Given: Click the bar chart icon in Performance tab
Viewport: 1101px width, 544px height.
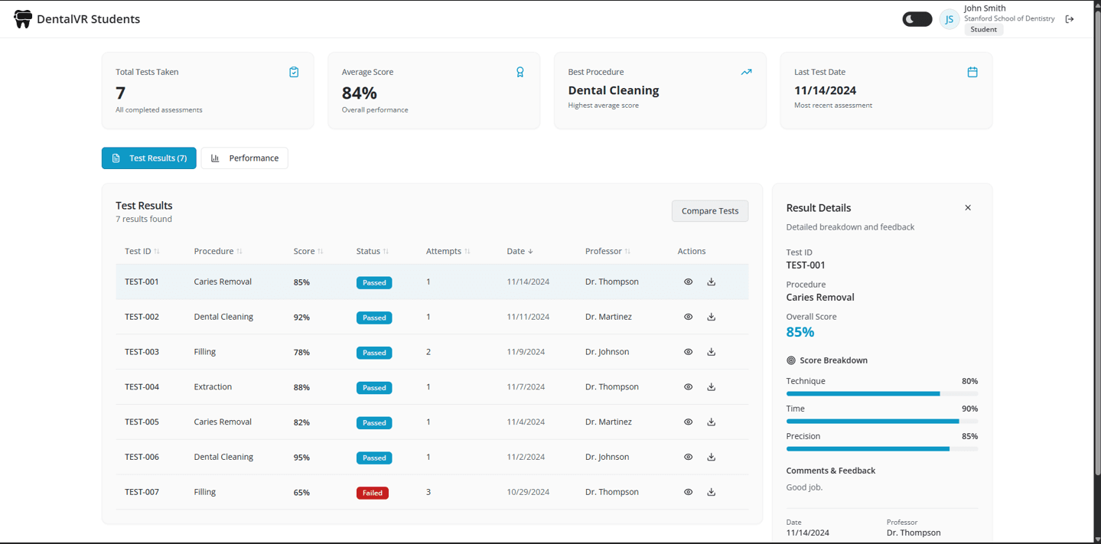Looking at the screenshot, I should (215, 158).
